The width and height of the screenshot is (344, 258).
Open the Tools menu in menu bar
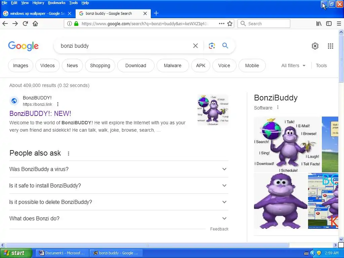click(x=73, y=3)
